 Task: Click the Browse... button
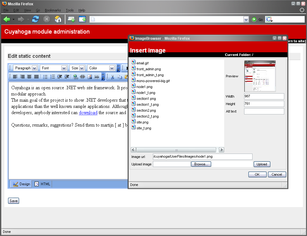(x=201, y=164)
